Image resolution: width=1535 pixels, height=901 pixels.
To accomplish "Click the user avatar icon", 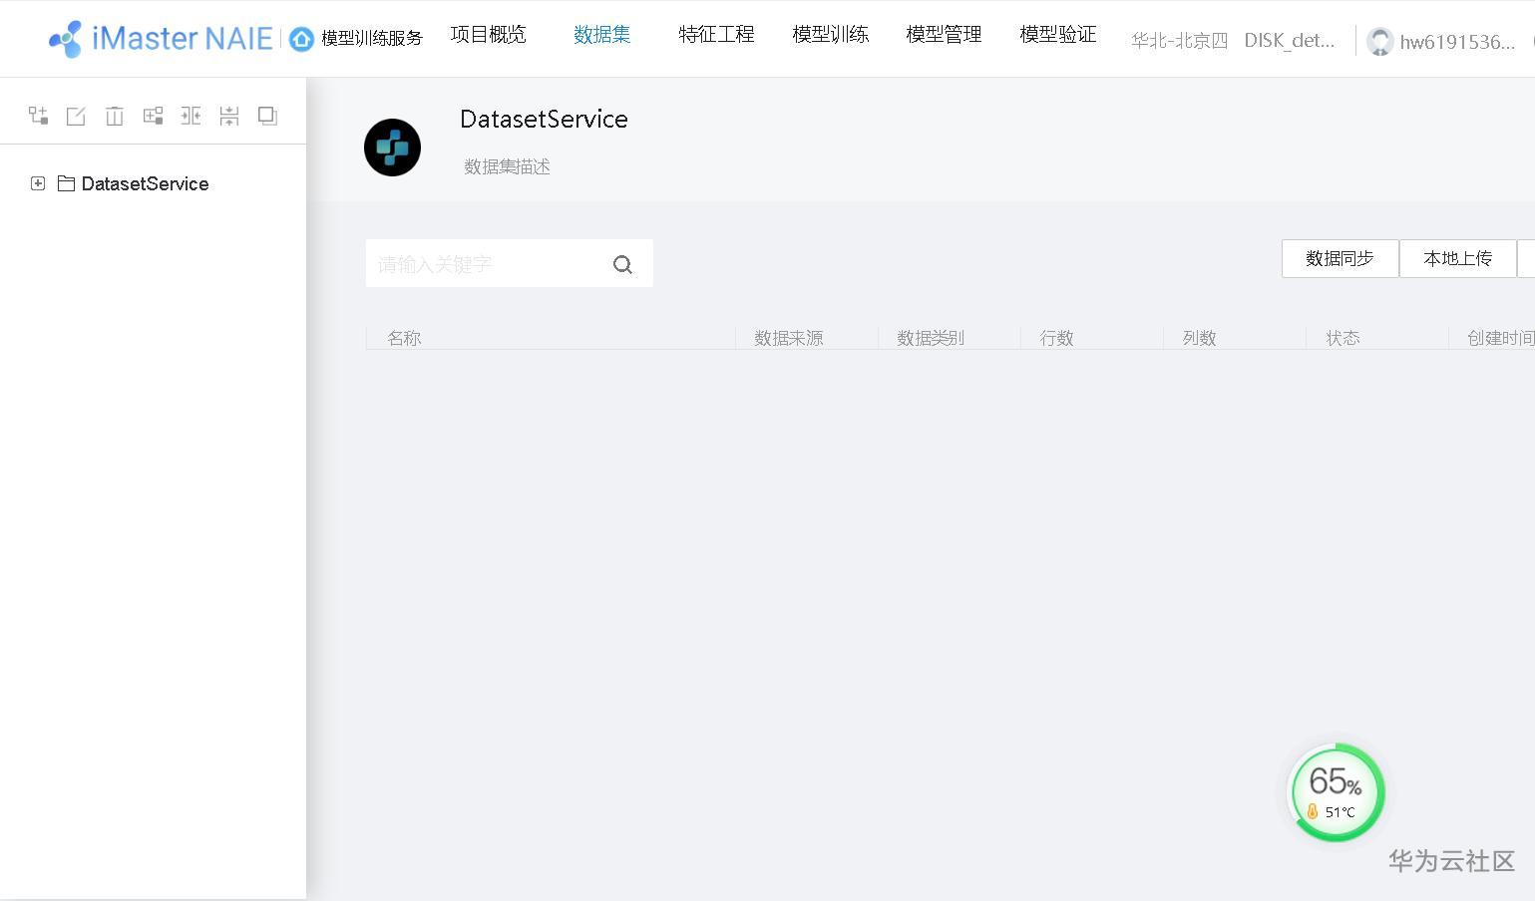I will (x=1379, y=41).
